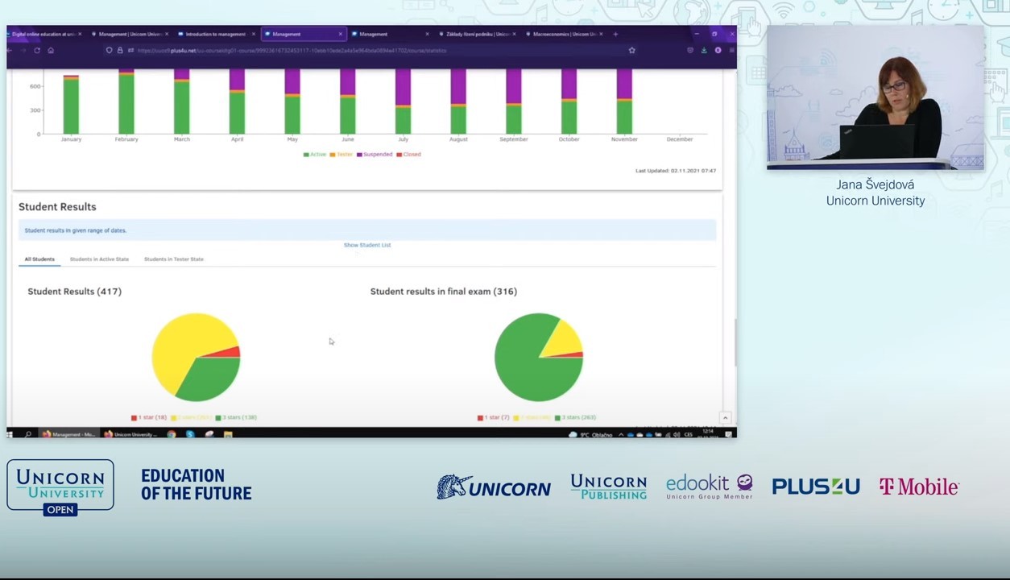Click the November bar in chart
This screenshot has width=1010, height=580.
624,101
